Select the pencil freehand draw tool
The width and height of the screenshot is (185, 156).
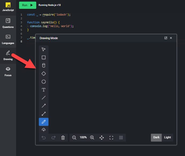click(x=43, y=122)
